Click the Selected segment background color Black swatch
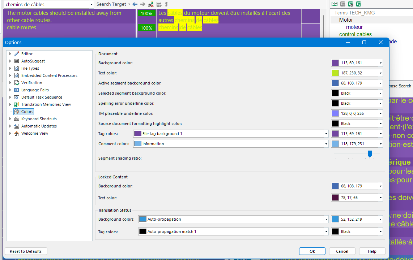Screen dimensions: 413x260 click(335, 93)
